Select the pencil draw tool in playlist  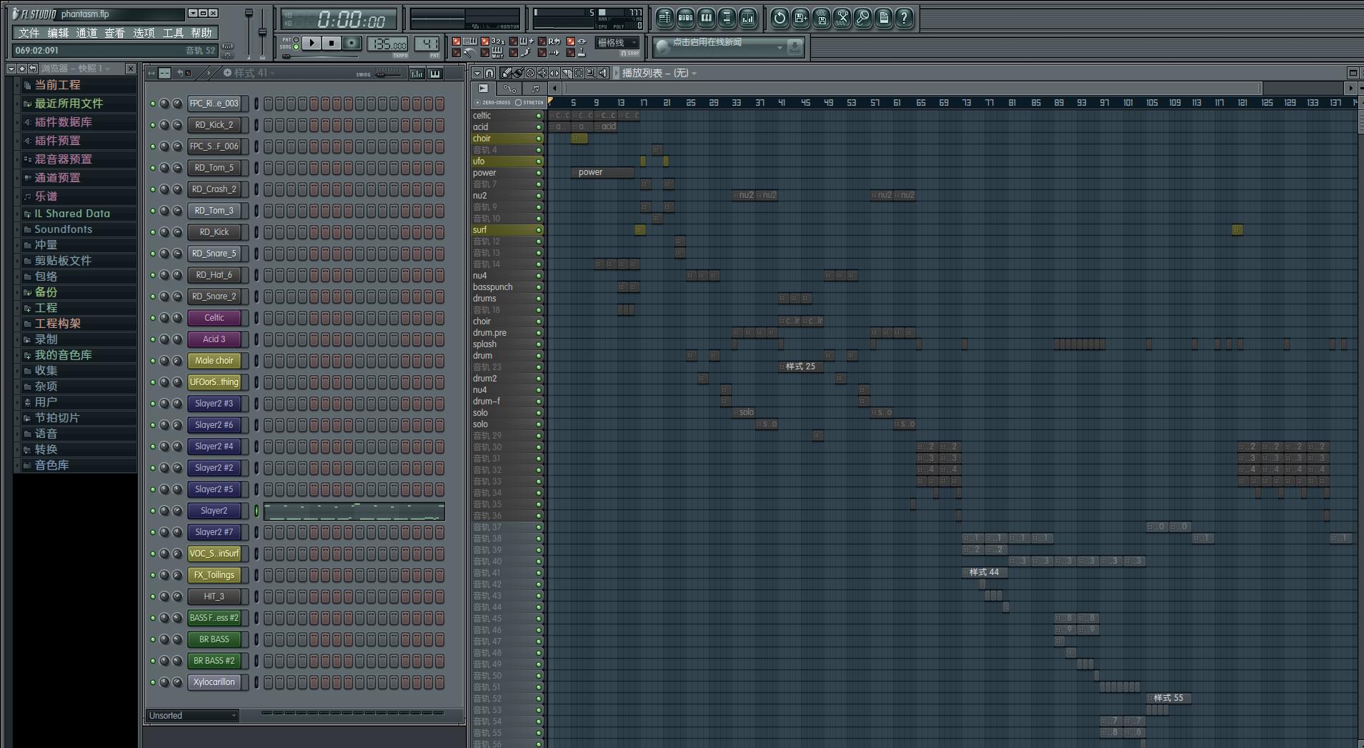(x=506, y=73)
